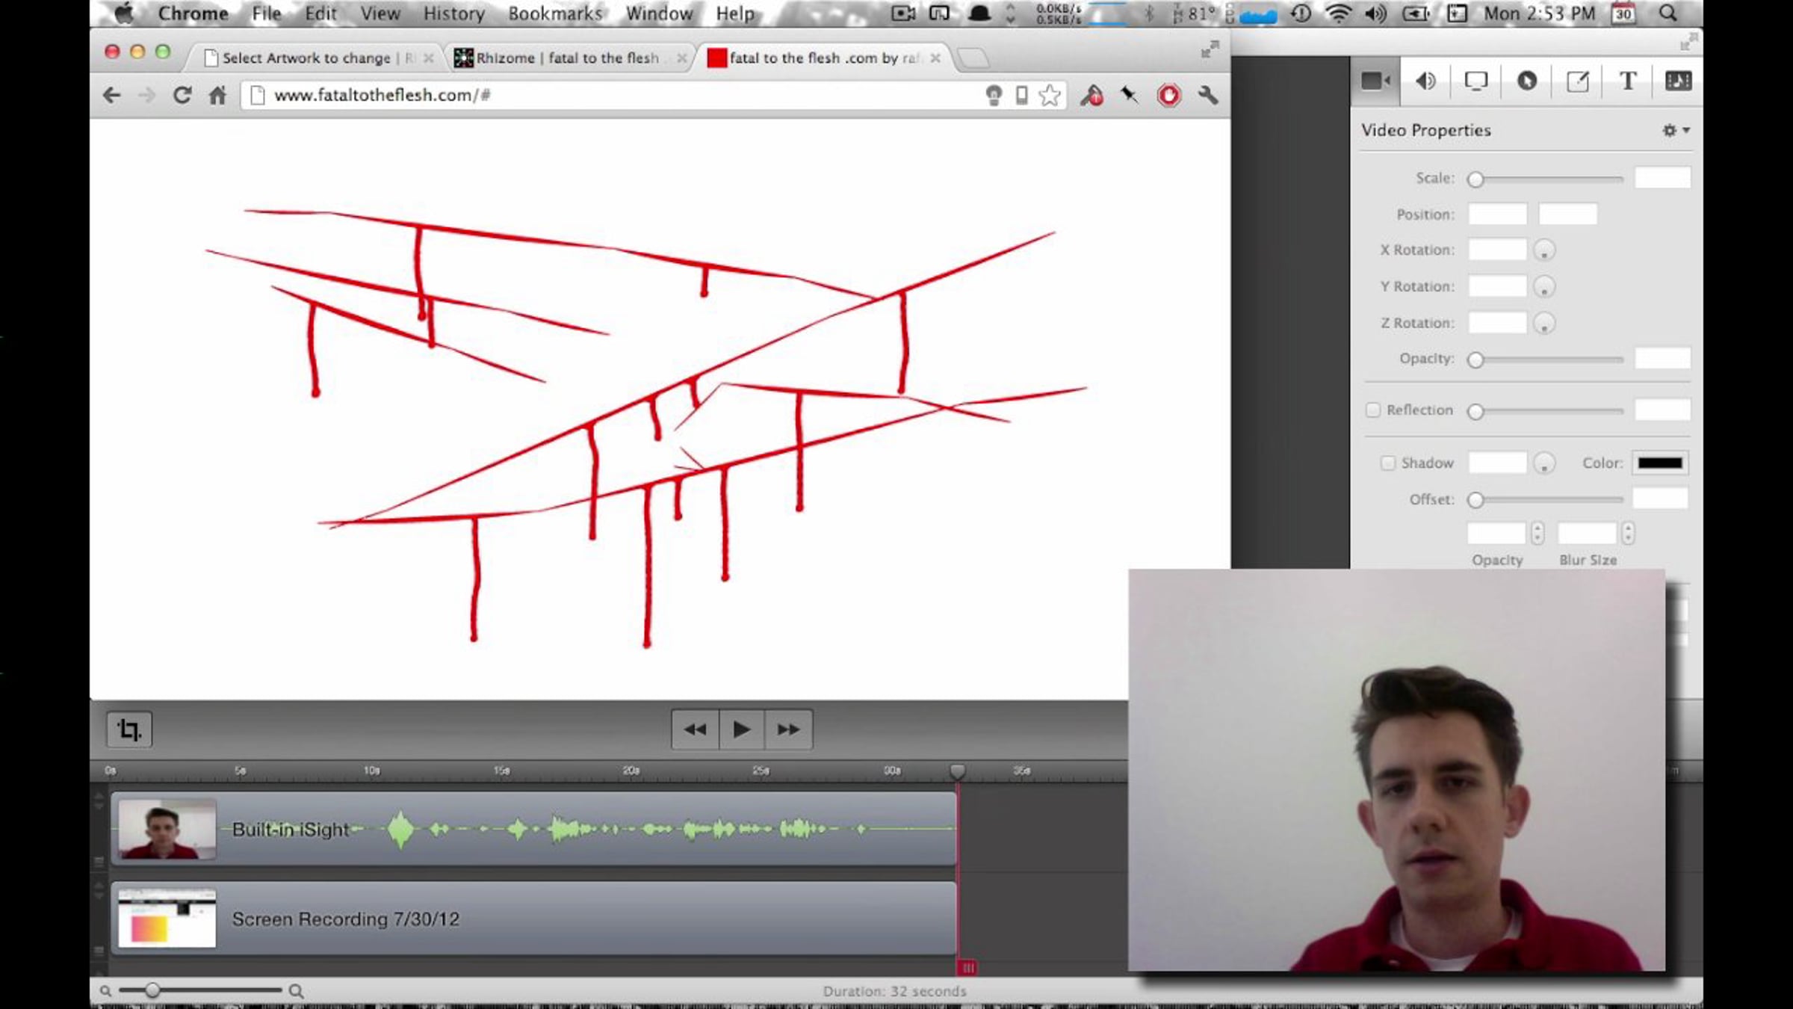Switch to Rhizome fatal to the flesh tab

[568, 58]
